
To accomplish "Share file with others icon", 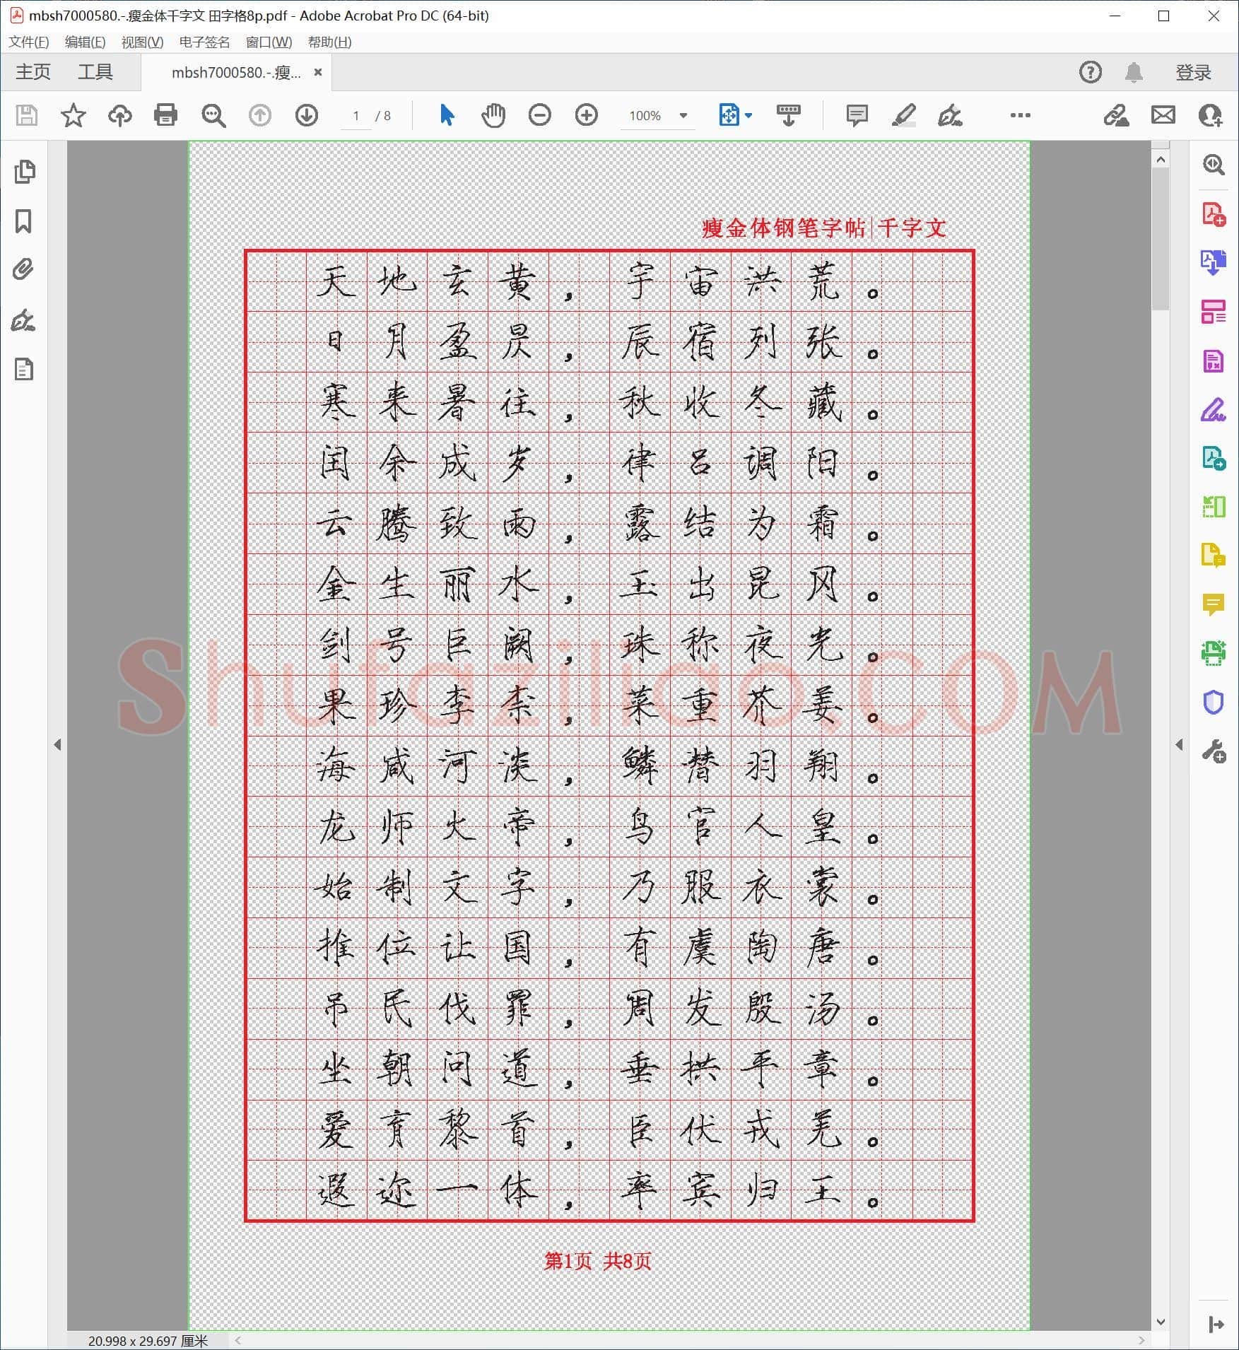I will (1211, 115).
